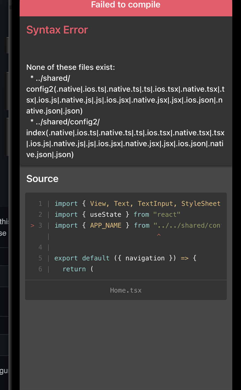Select the Home.tsx filename label
241x390 pixels.
click(x=126, y=290)
